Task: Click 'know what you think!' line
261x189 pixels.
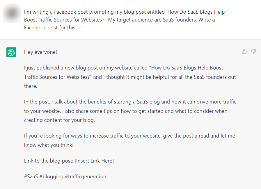Action: tap(49, 145)
